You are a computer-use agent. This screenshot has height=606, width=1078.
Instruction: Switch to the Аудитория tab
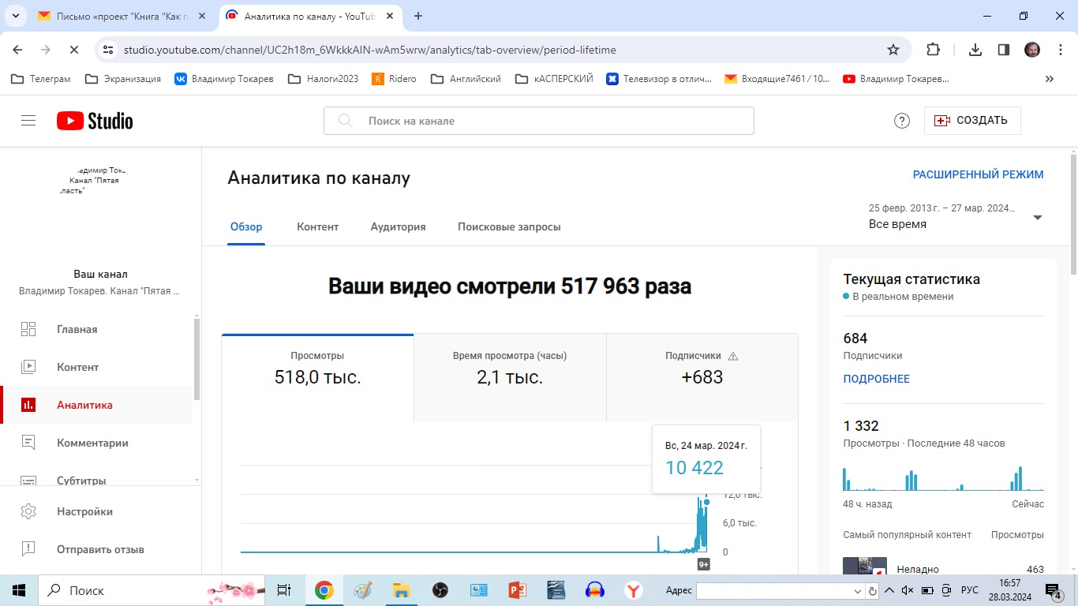pos(398,226)
